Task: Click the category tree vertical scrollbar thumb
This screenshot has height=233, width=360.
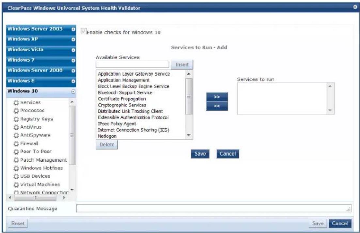Action: (72, 135)
